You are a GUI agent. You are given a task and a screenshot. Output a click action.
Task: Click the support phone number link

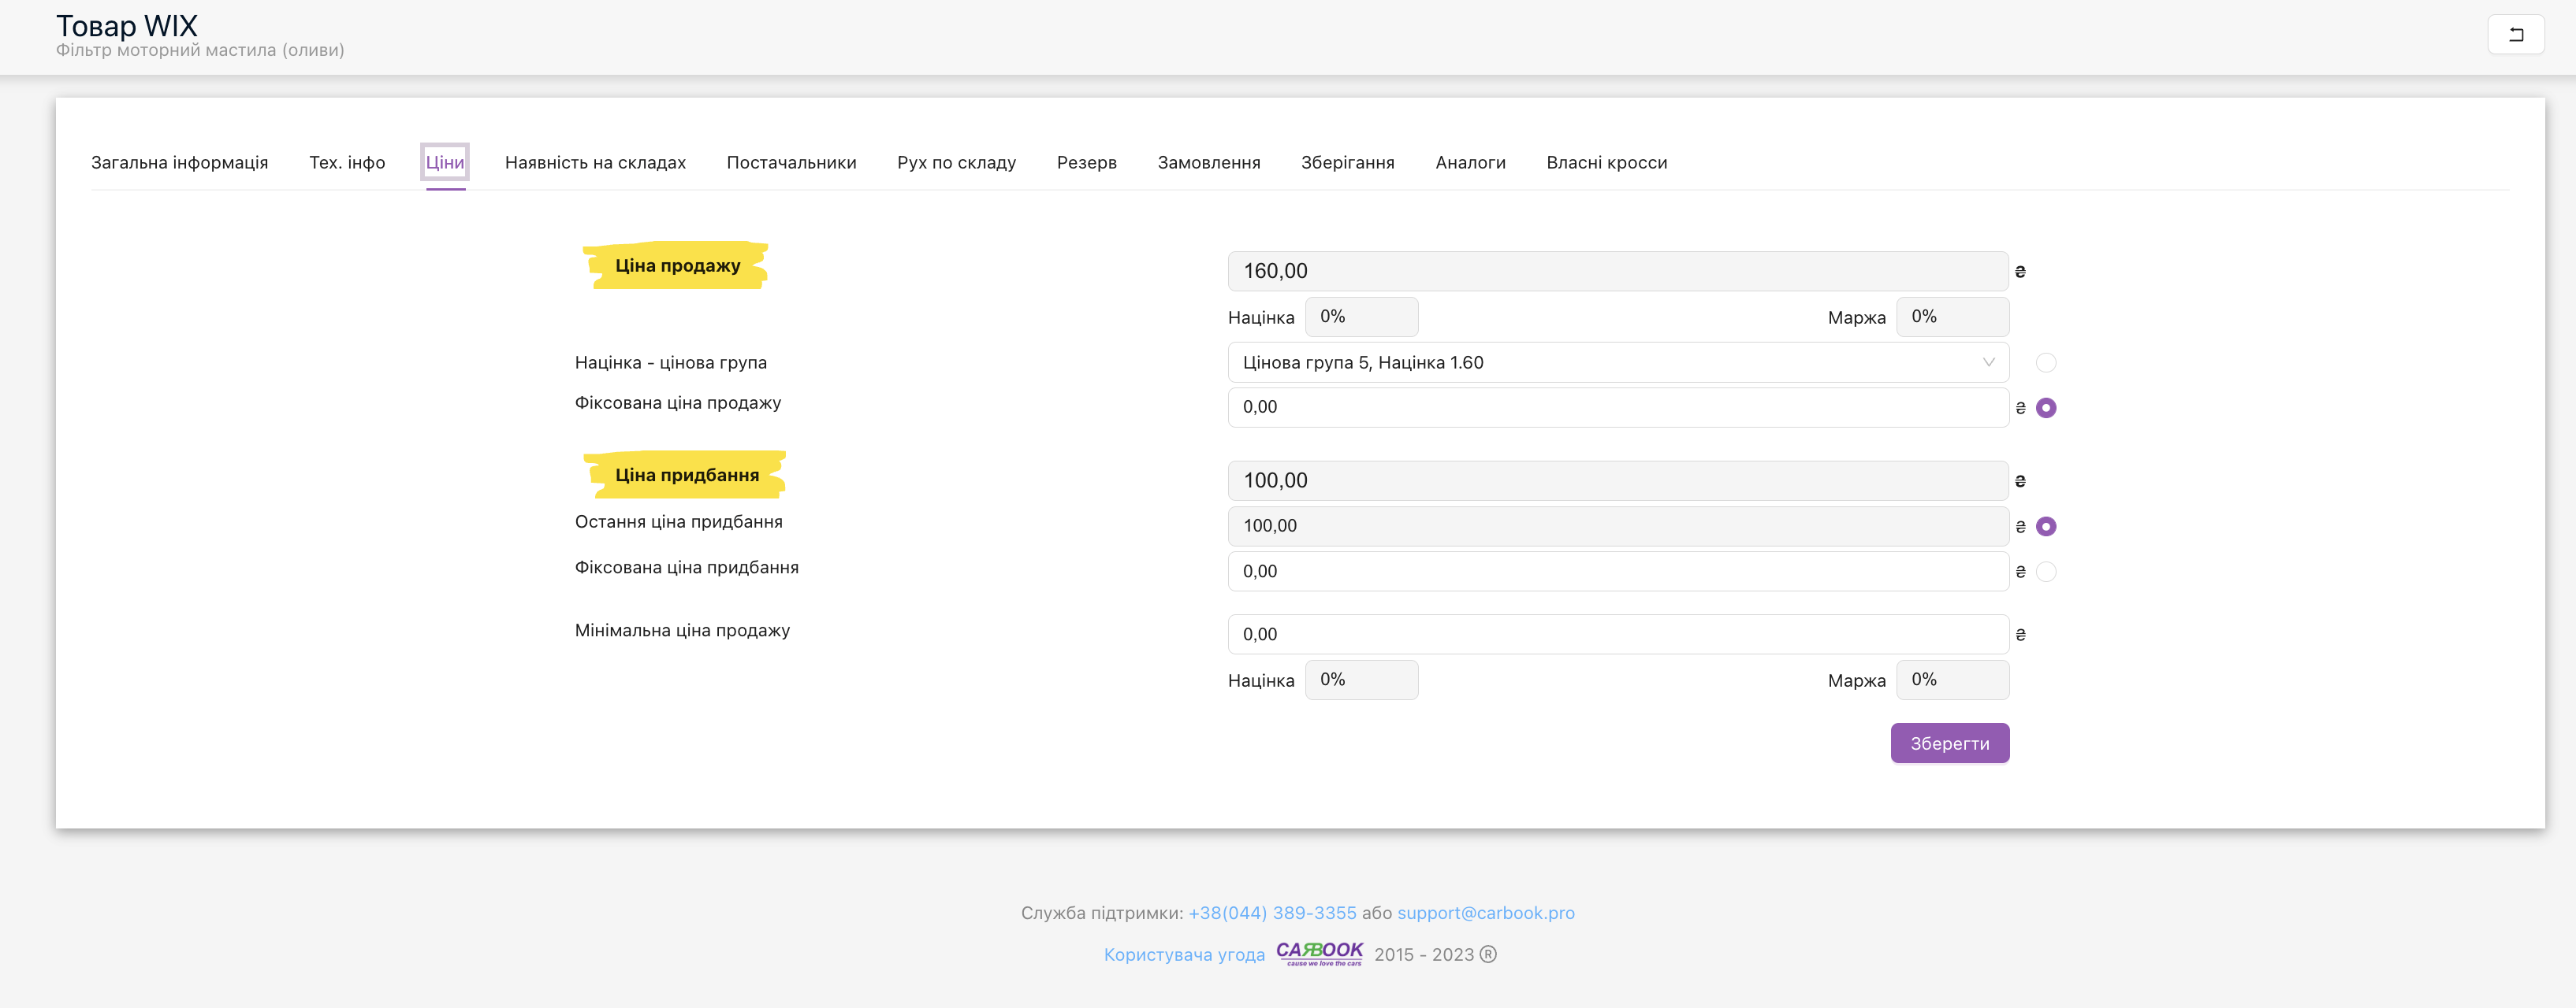(1272, 913)
